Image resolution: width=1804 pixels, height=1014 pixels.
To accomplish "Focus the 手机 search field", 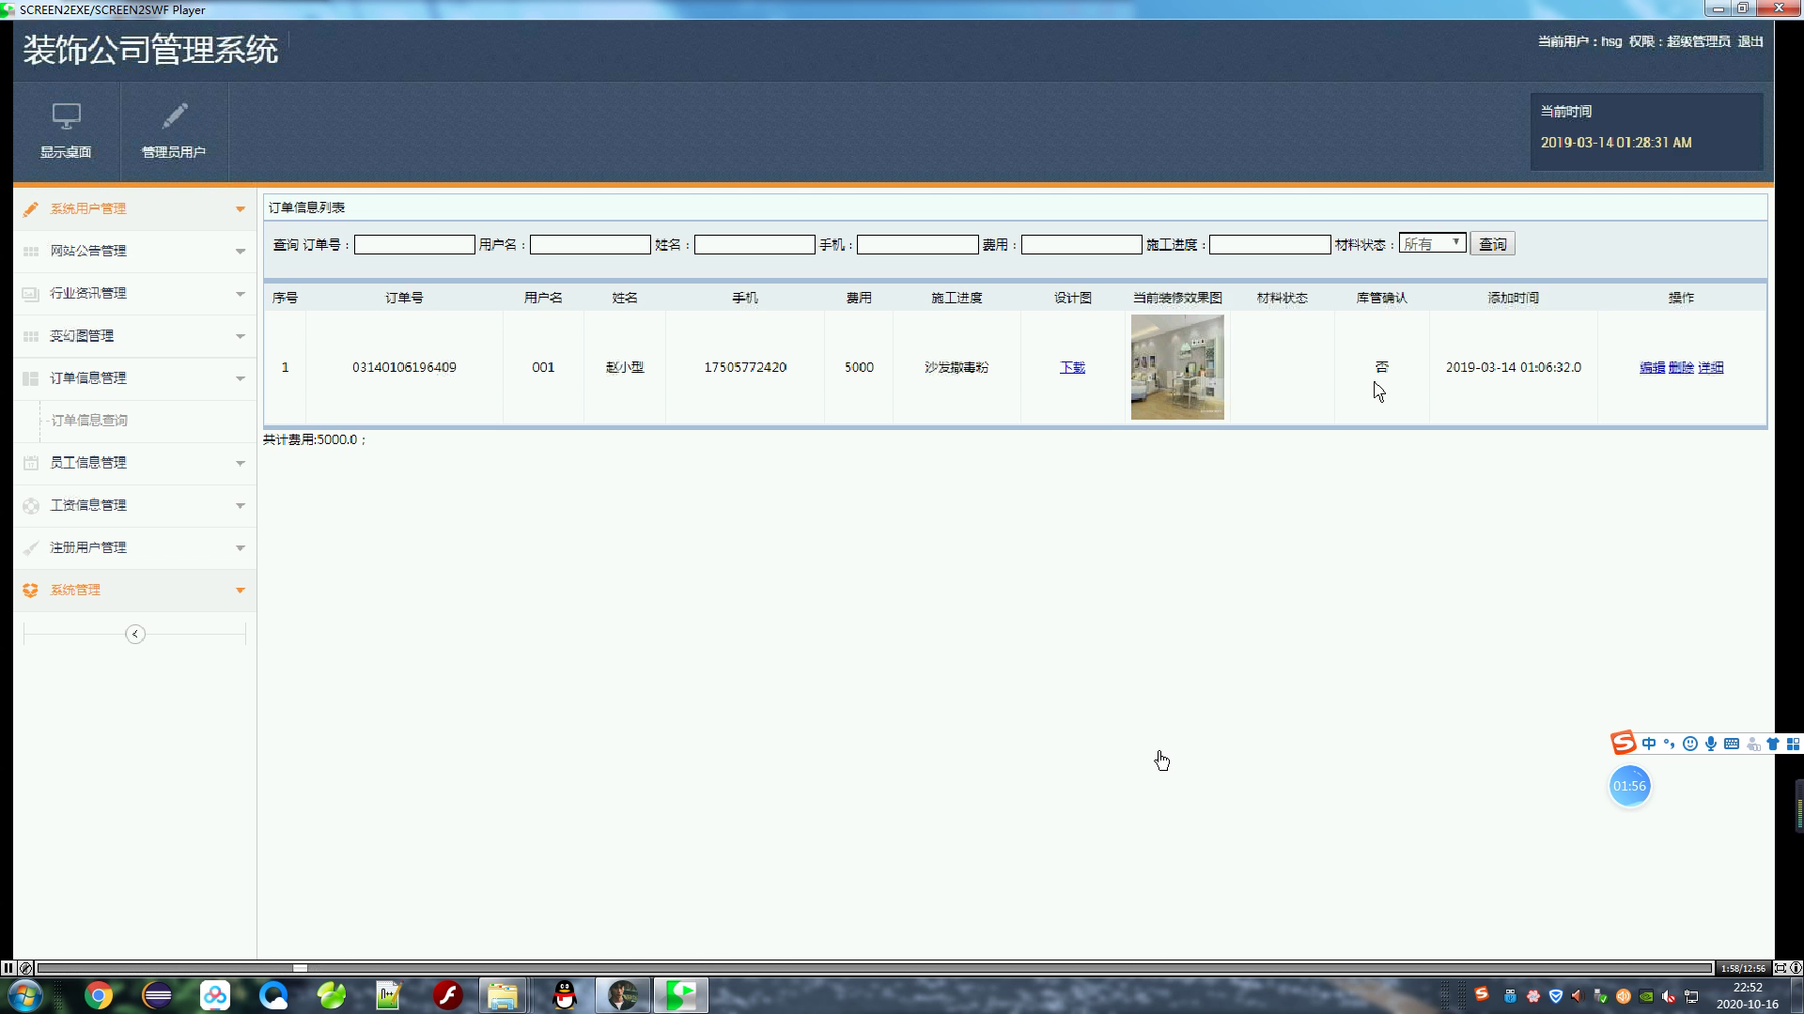I will coord(917,244).
